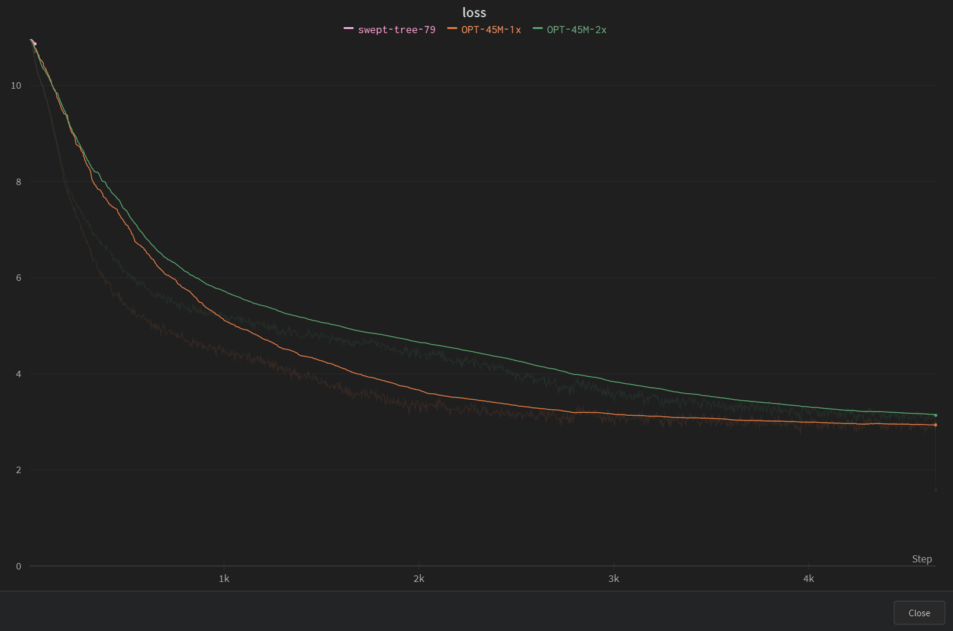
Task: Click the Step axis label
Action: [922, 559]
